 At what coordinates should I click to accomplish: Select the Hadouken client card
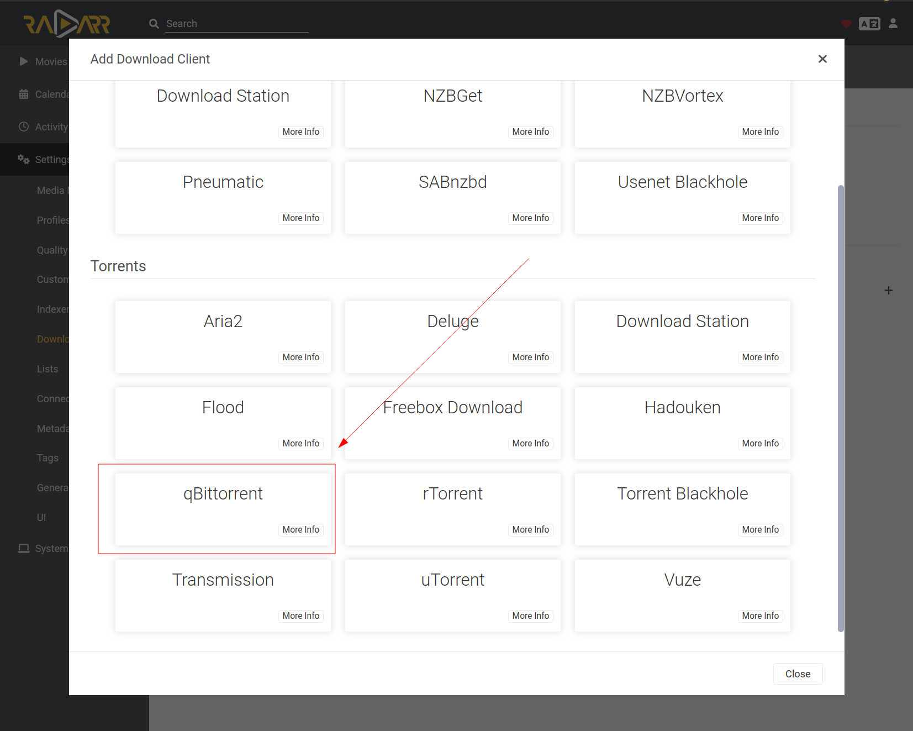point(683,423)
